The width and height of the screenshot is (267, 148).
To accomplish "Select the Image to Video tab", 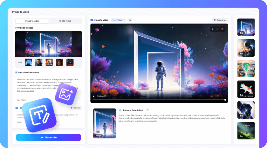I will coord(32,21).
